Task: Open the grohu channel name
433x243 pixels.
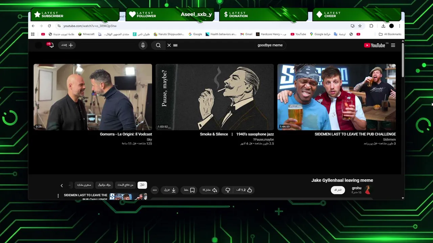Action: point(357,188)
